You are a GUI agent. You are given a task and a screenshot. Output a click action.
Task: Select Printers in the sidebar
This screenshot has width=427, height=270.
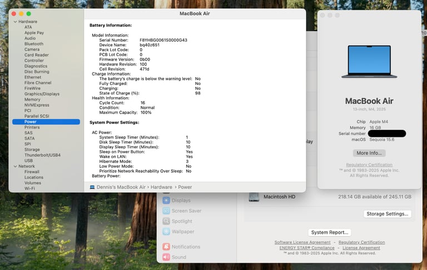tap(32, 127)
